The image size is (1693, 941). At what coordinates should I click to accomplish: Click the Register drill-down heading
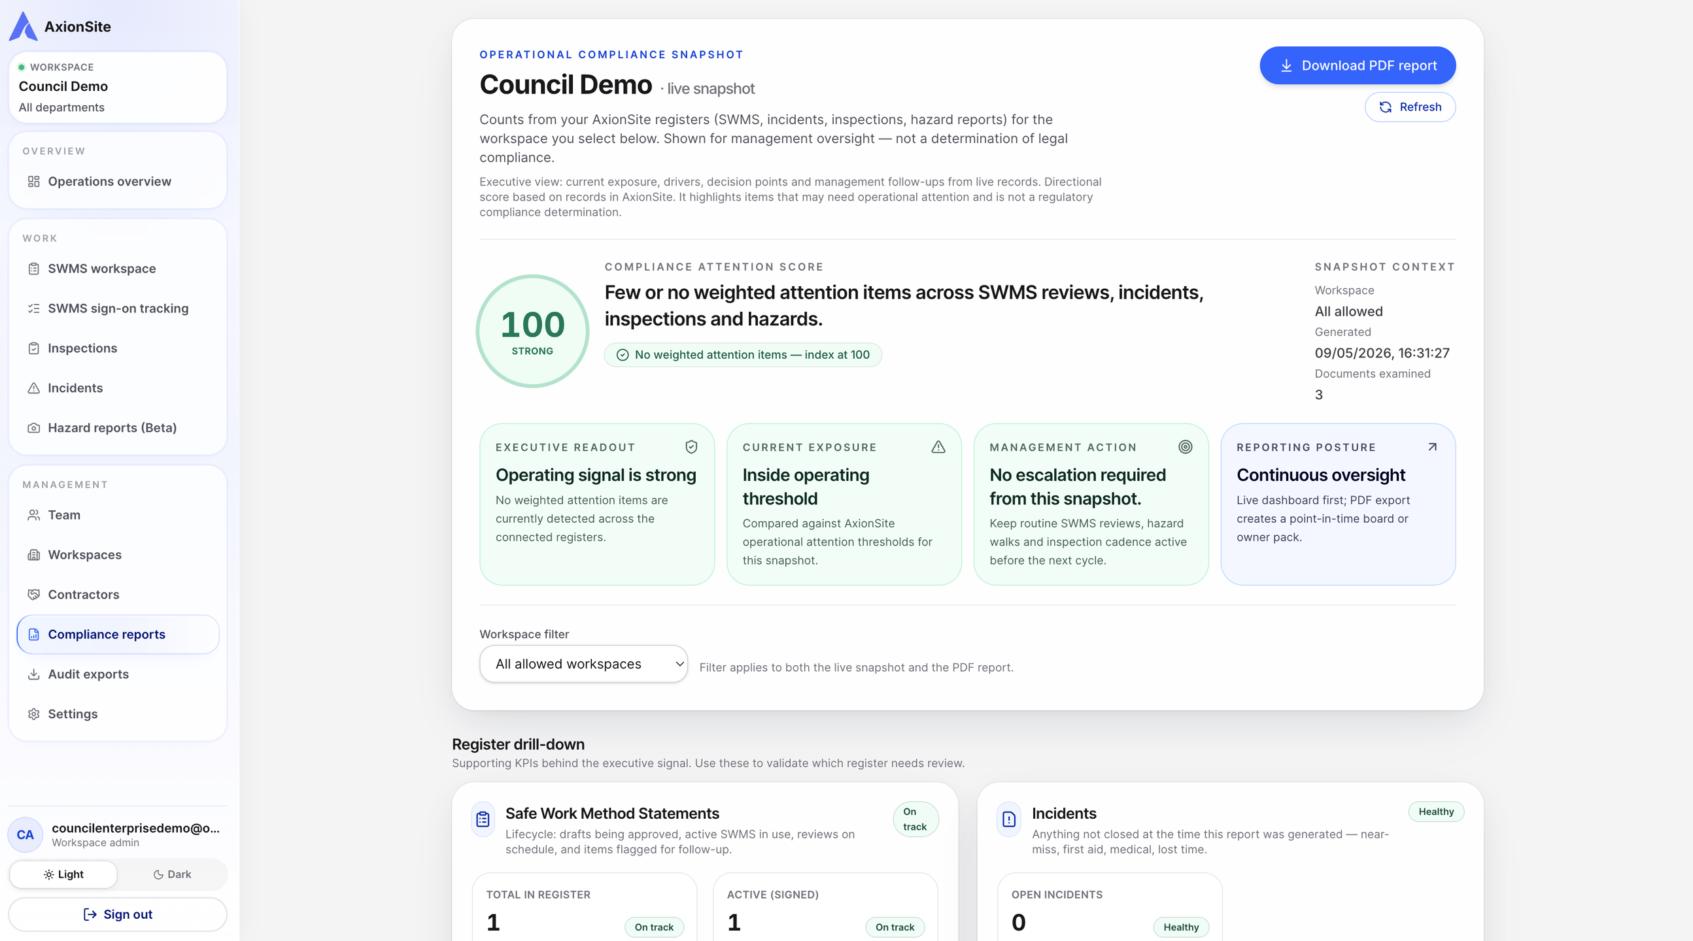[518, 744]
